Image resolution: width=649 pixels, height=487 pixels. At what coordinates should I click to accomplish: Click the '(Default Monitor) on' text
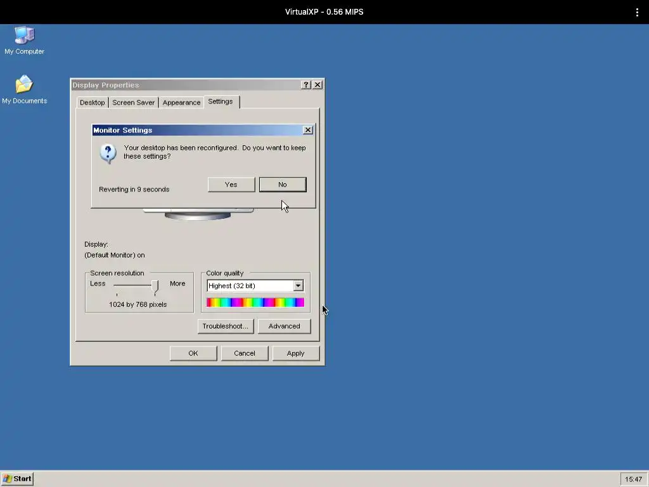(x=115, y=255)
